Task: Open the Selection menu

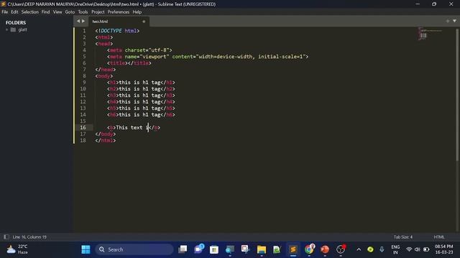Action: coord(29,12)
